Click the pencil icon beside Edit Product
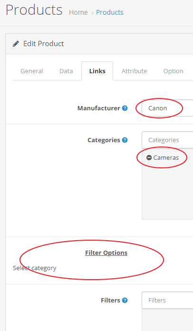 point(16,44)
